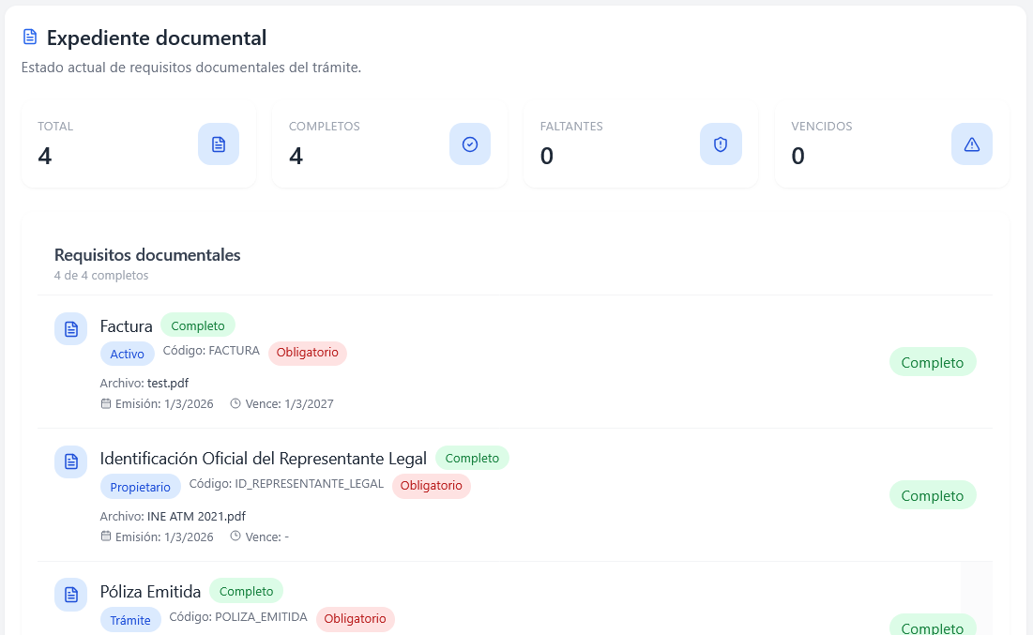The height and width of the screenshot is (635, 1033).
Task: Click Obligatorio tag next to ID_REPRESENTANTE_LEGAL
Action: [432, 486]
